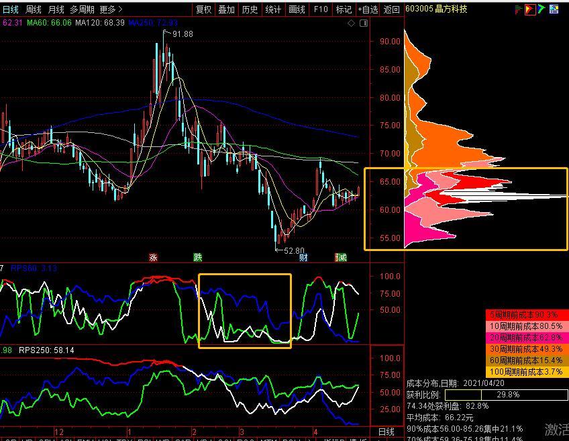Open the F10 company info
569x441 pixels.
[321, 9]
